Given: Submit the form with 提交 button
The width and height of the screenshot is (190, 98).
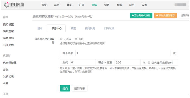Looking at the screenshot, I should click(65, 88).
